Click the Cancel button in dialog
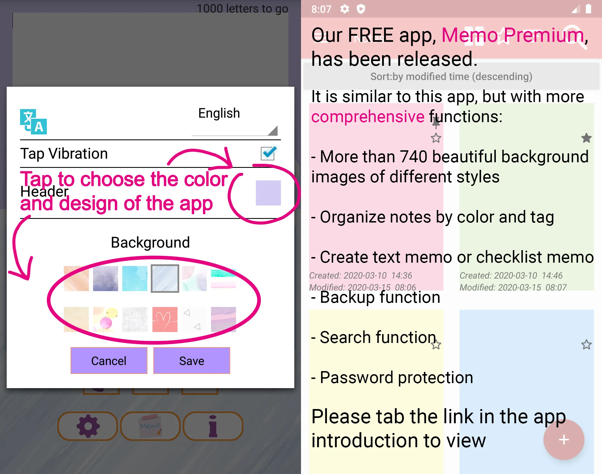 coord(108,361)
